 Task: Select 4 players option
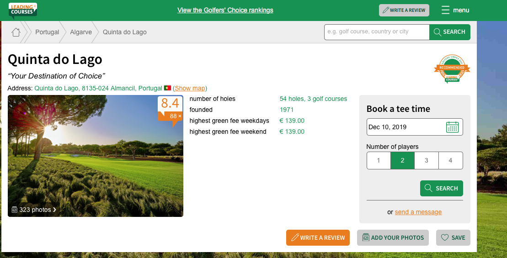pos(450,161)
